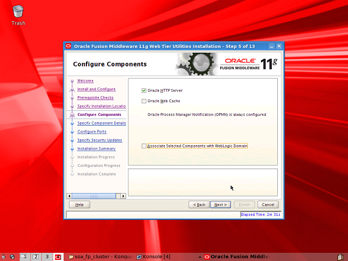The height and width of the screenshot is (261, 348).
Task: Click the left arrow of the sidebar scrollbar
Action: [x=69, y=196]
